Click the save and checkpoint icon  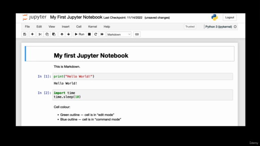pyautogui.click(x=25, y=34)
